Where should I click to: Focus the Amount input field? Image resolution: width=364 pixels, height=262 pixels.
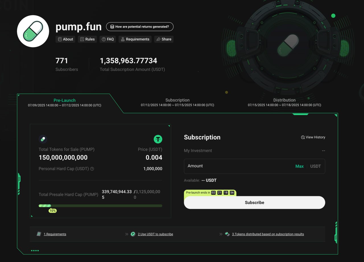click(255, 166)
